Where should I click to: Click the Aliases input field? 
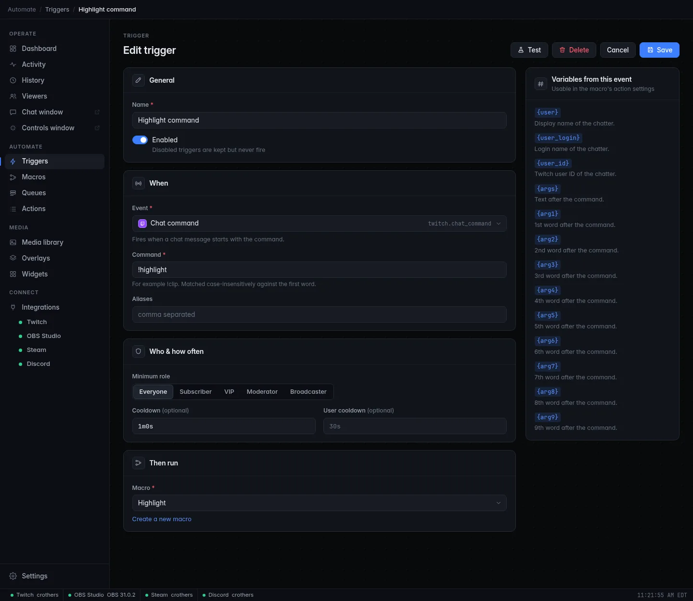tap(320, 314)
